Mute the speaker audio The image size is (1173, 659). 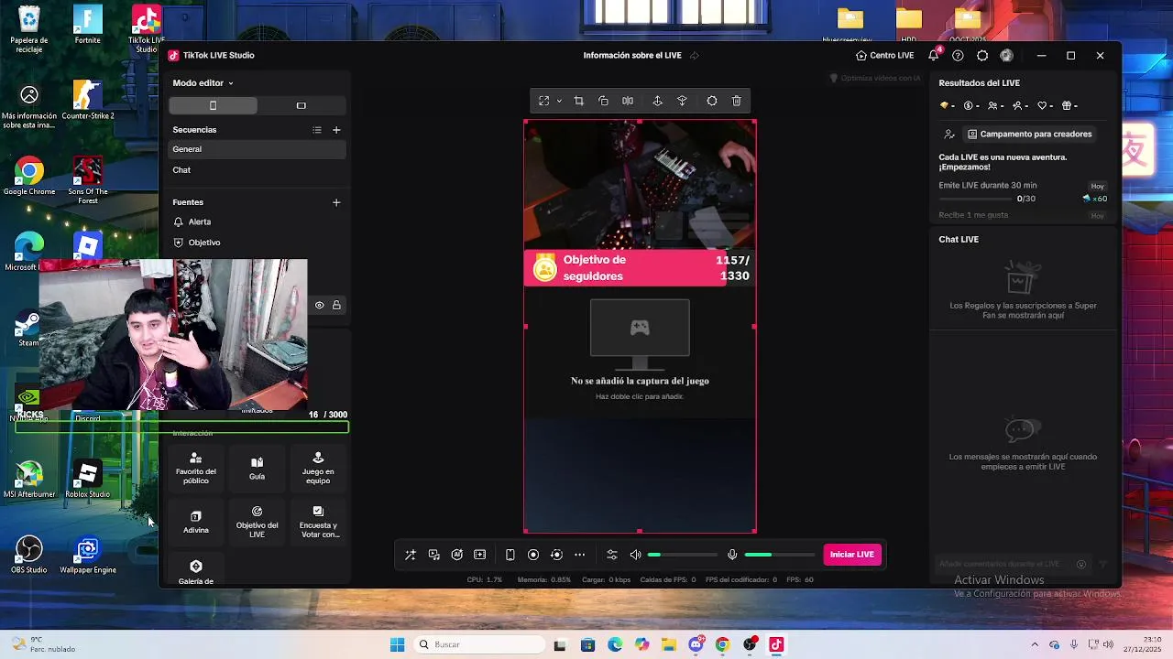coord(635,555)
